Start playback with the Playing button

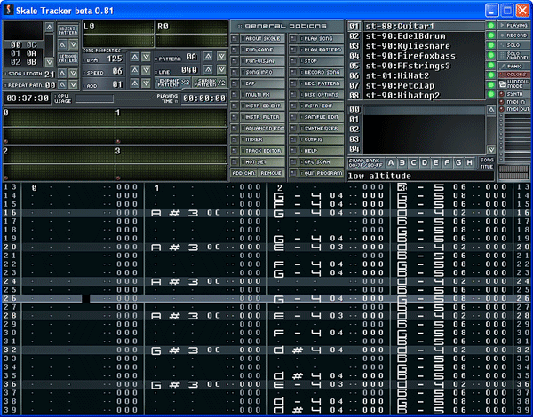pos(513,26)
